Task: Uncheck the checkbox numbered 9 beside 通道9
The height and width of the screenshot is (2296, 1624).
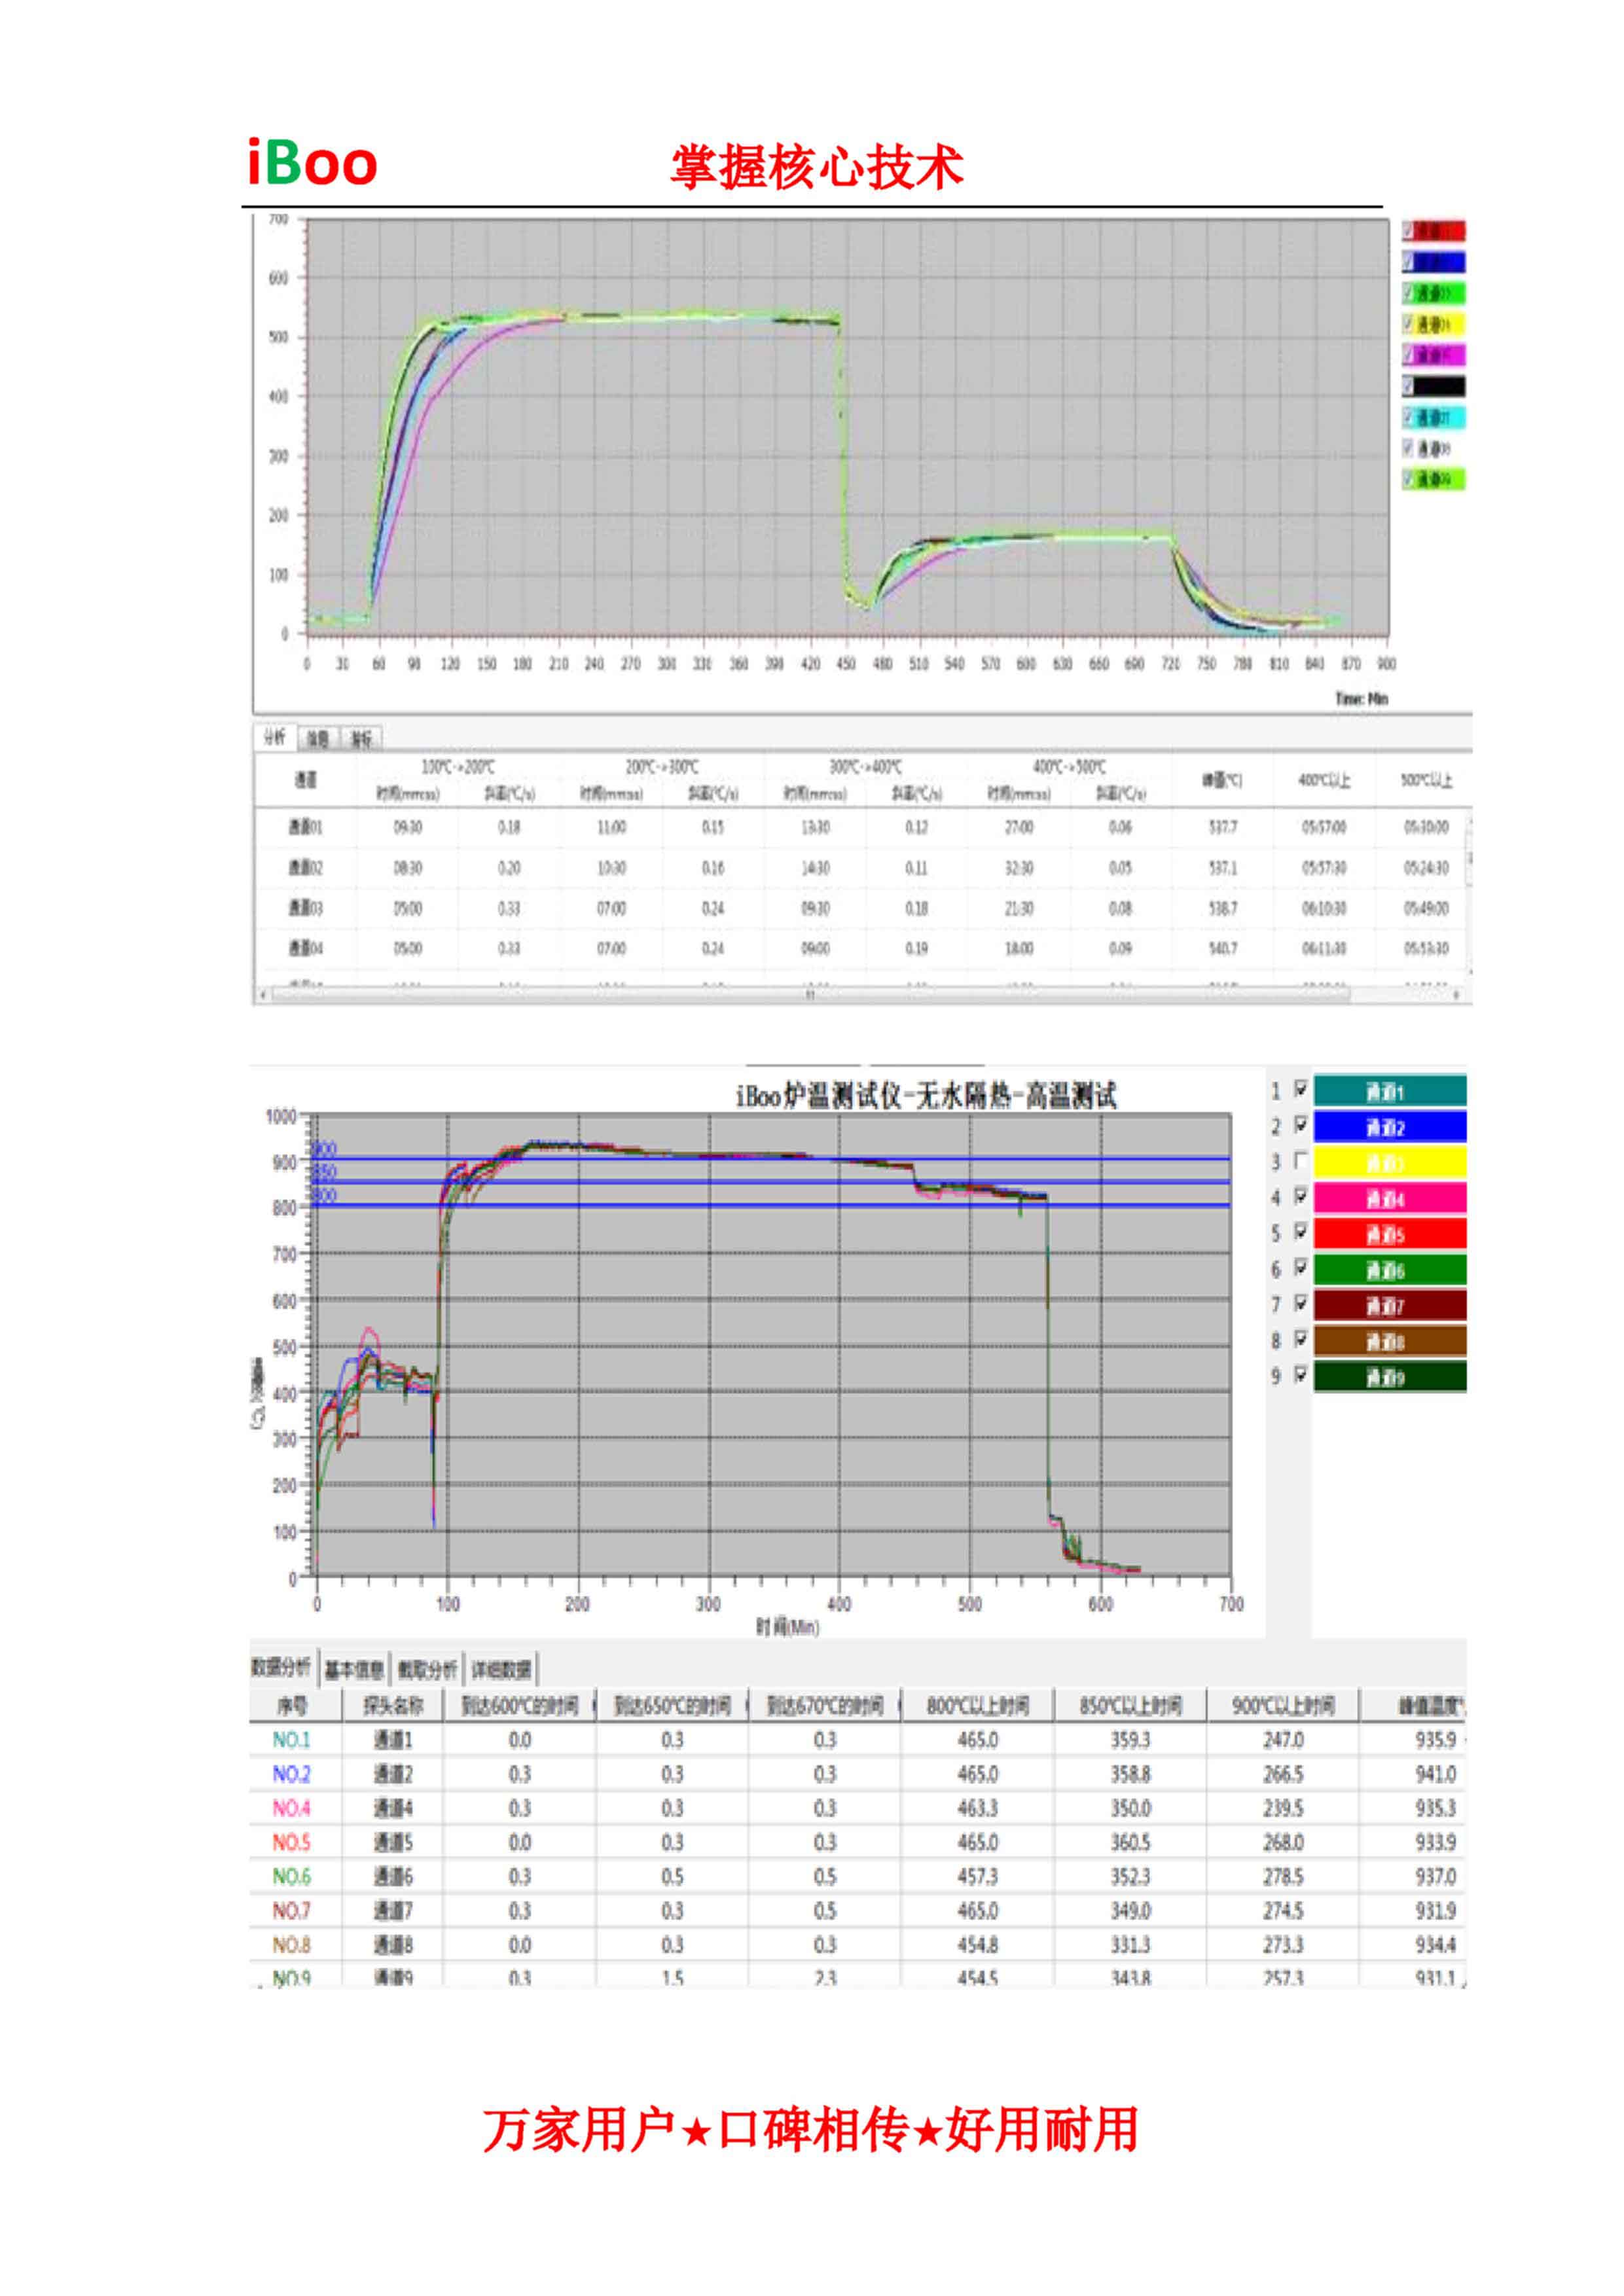Action: pos(1300,1375)
